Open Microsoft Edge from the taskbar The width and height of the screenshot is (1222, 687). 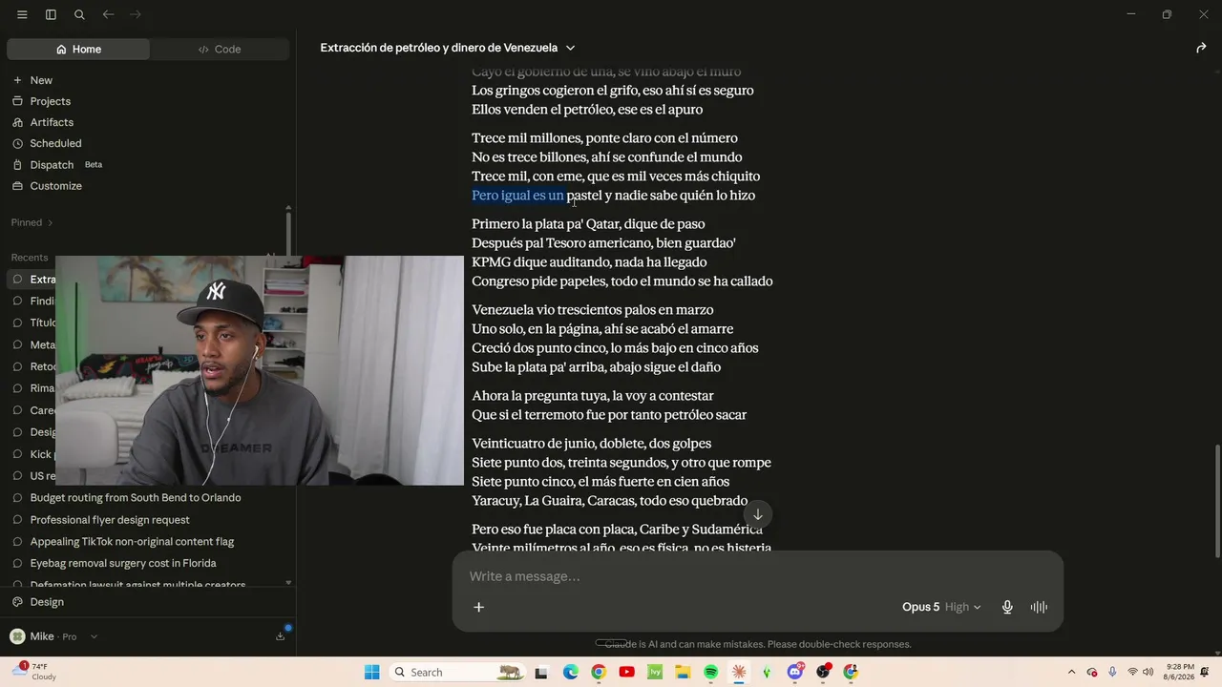click(x=570, y=672)
